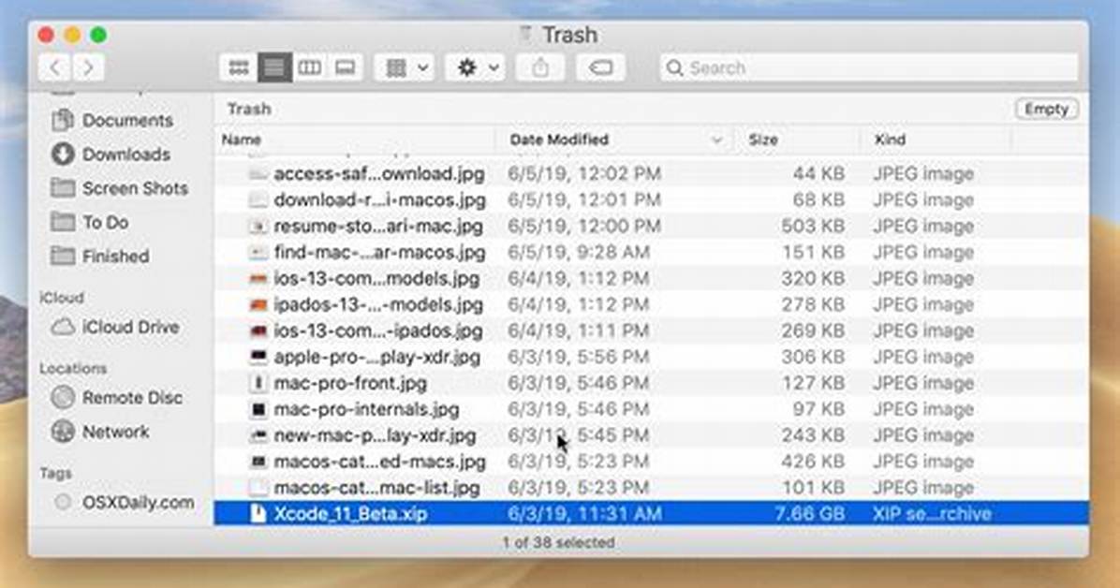The image size is (1120, 588).
Task: Click the Share toolbar button
Action: (x=540, y=67)
